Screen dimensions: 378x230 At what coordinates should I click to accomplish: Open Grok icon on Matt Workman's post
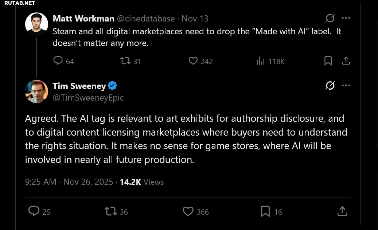pyautogui.click(x=330, y=18)
